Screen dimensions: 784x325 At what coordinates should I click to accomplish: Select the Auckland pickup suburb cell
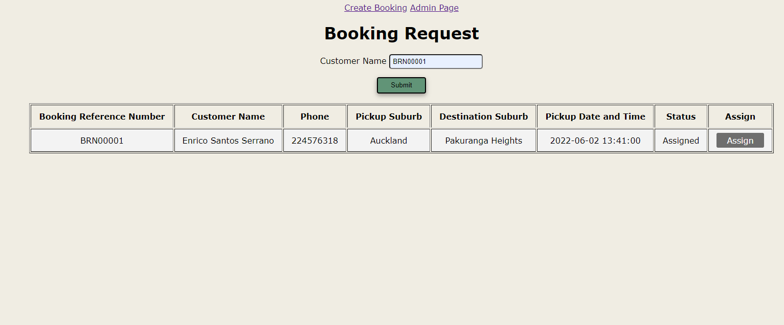point(388,140)
